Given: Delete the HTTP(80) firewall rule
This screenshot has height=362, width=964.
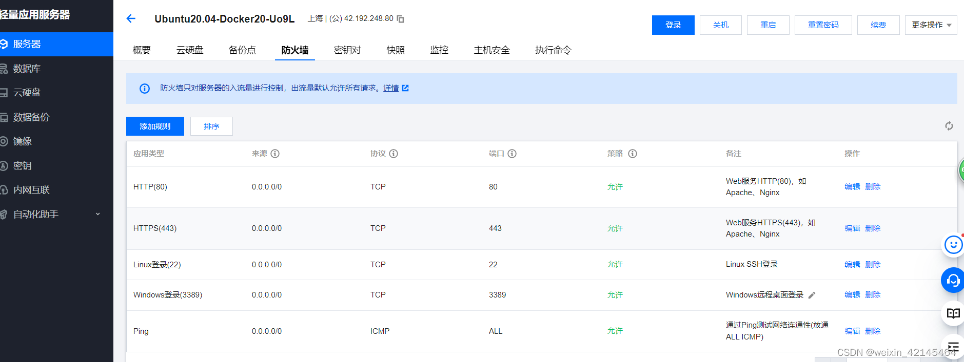Looking at the screenshot, I should pos(873,187).
